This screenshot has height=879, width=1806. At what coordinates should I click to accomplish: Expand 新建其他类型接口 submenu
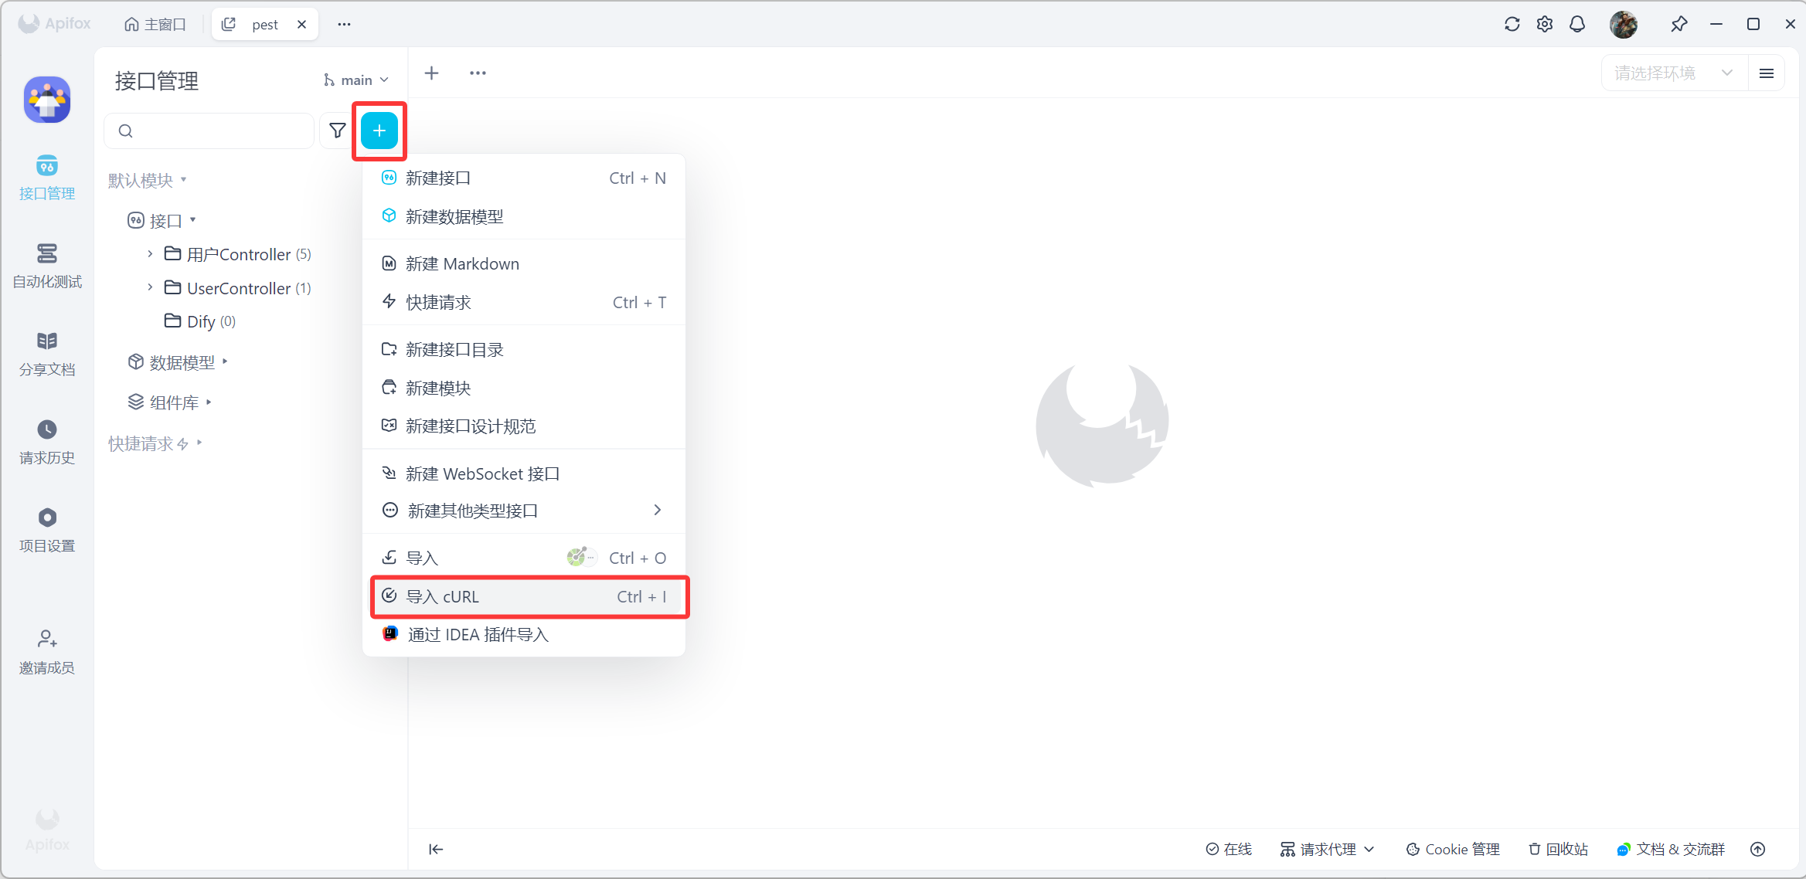tap(523, 511)
